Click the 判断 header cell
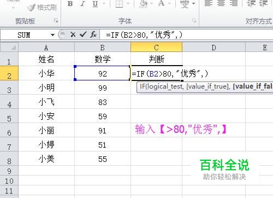 tap(156, 59)
